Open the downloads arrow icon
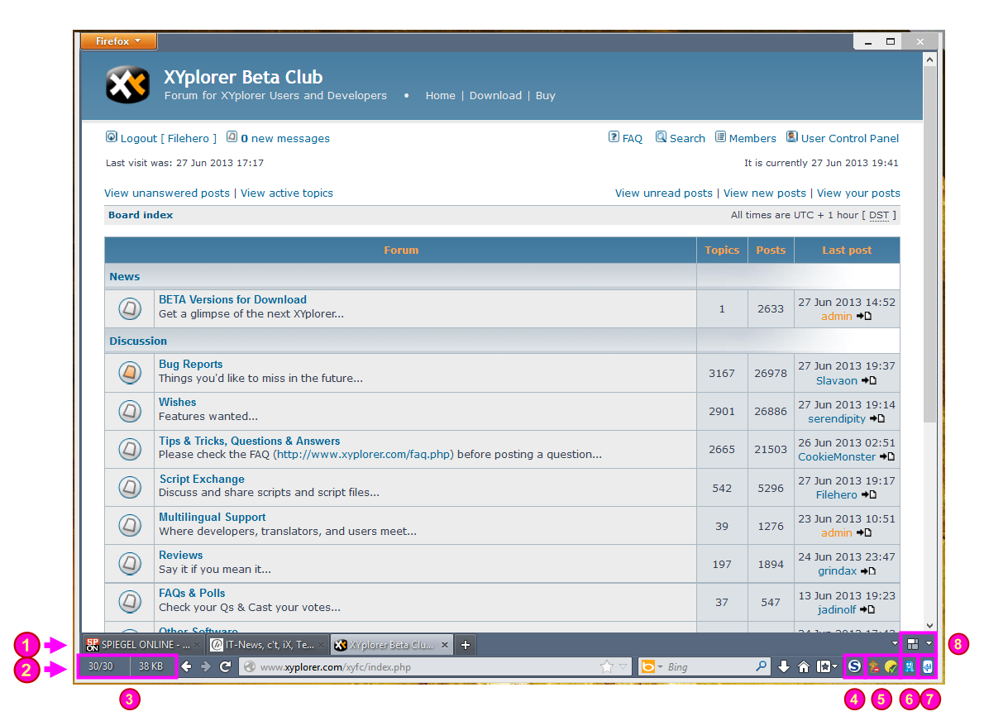Screen dimensions: 984x716 coord(784,666)
